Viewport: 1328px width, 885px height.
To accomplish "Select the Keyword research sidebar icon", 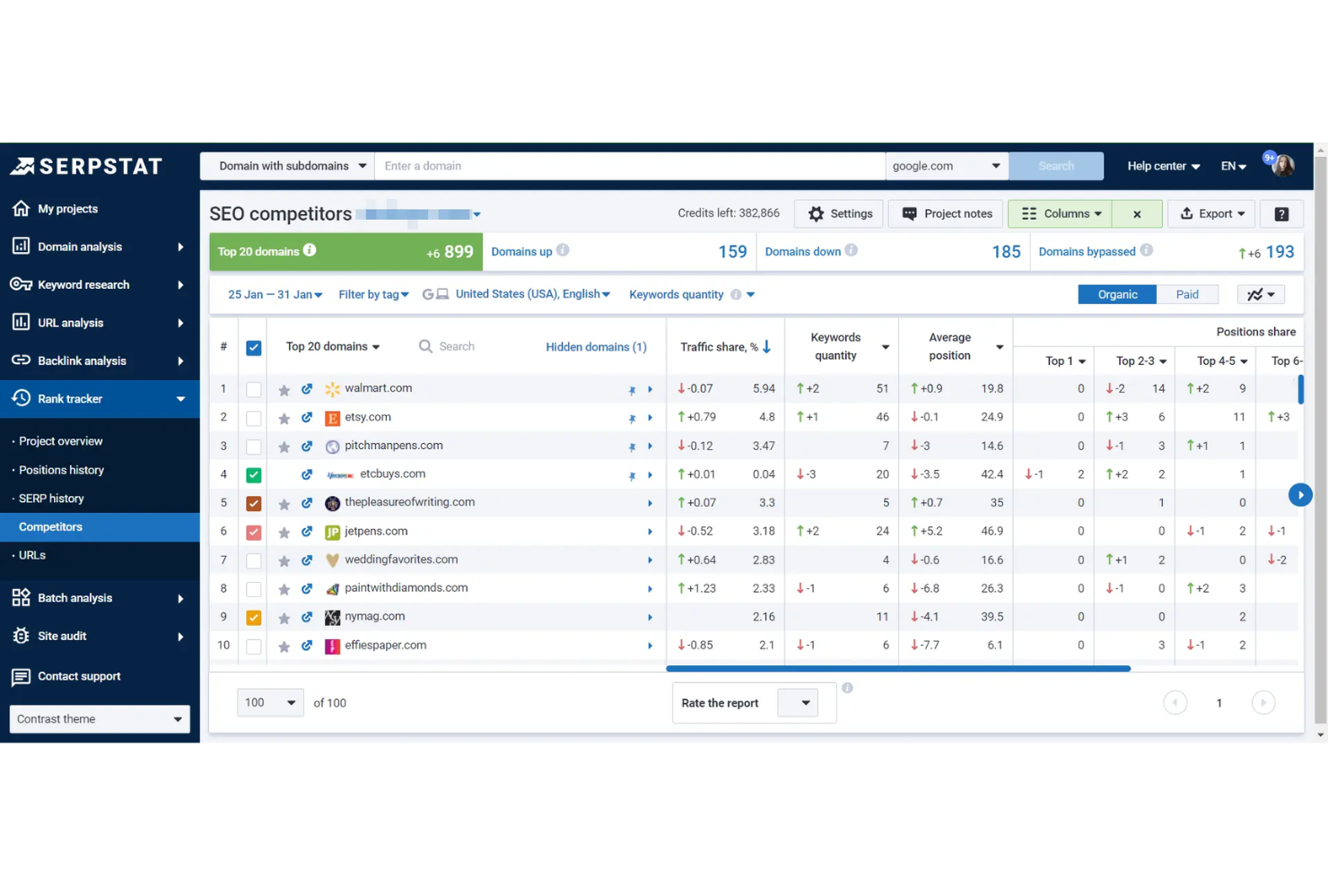I will click(21, 284).
